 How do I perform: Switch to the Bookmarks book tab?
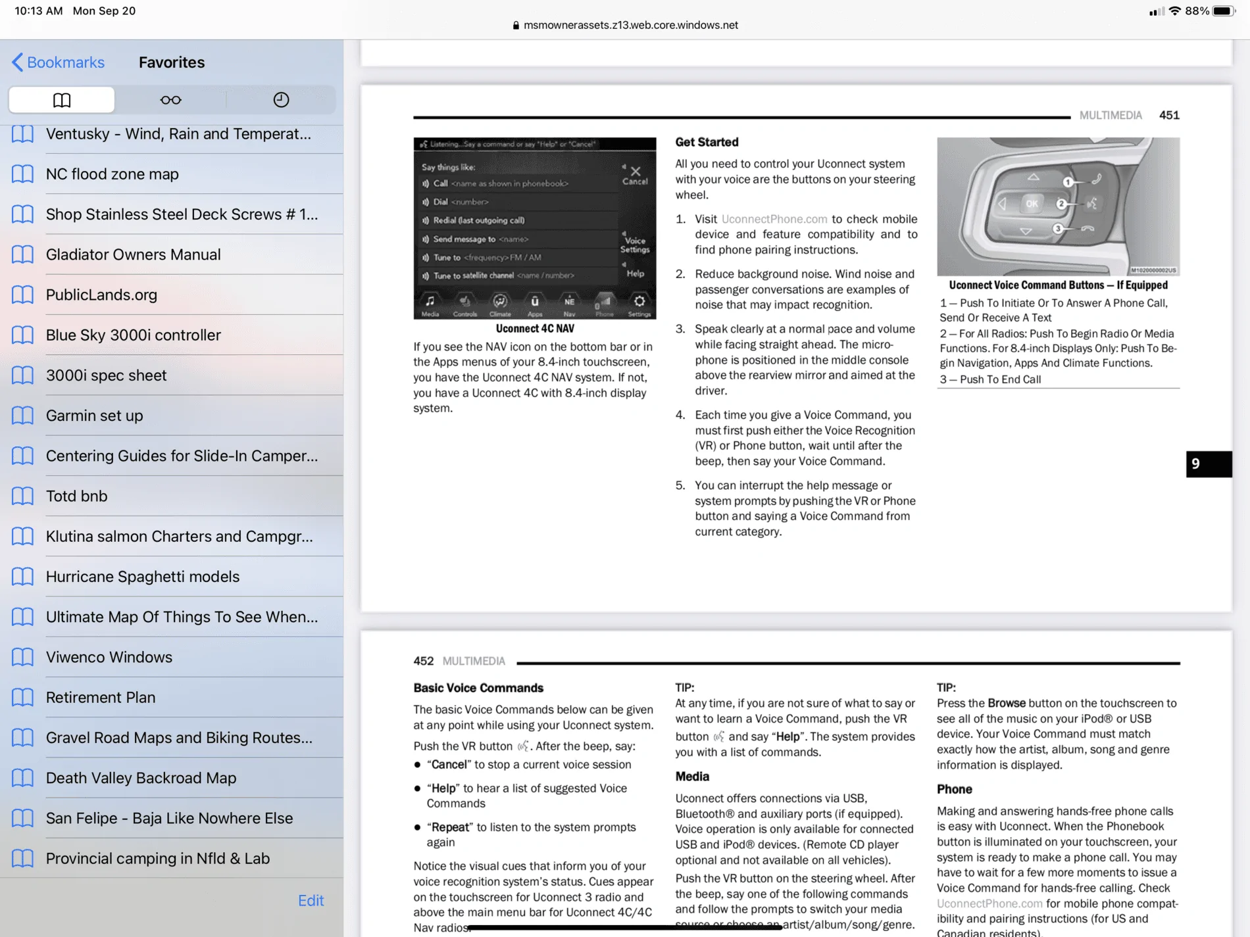[x=62, y=100]
